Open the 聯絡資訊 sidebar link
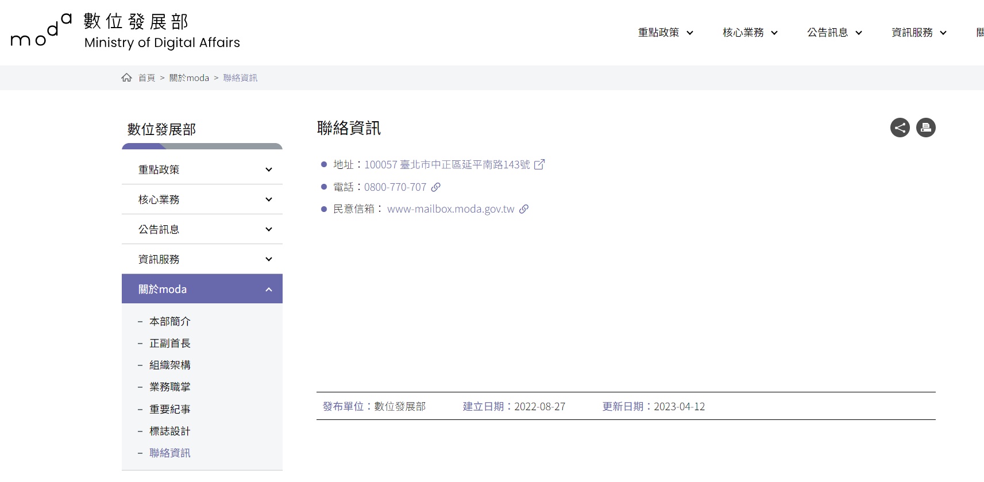This screenshot has height=482, width=984. (170, 453)
